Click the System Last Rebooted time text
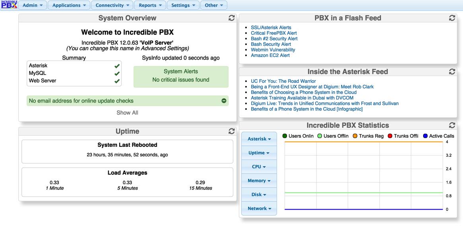Screen dimensions: 463x226 click(x=127, y=155)
